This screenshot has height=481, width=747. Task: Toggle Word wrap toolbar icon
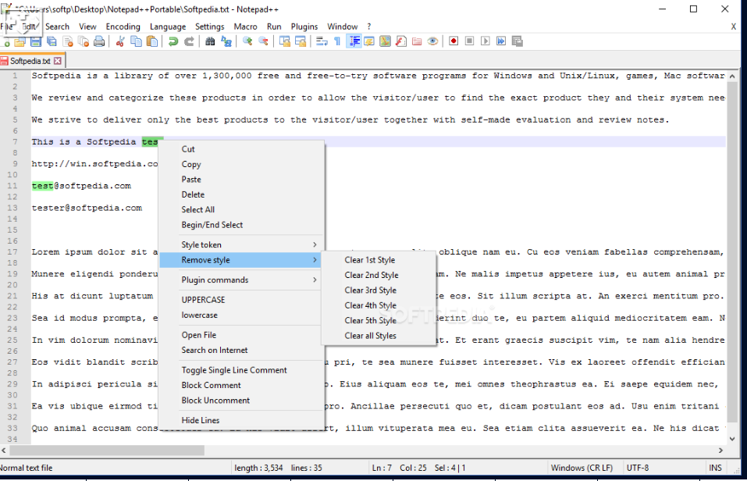(x=322, y=42)
